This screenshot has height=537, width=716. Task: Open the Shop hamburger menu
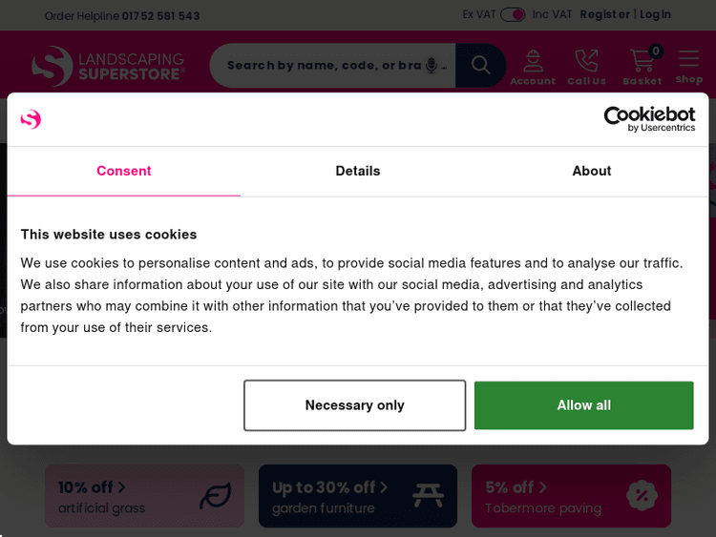coord(689,66)
